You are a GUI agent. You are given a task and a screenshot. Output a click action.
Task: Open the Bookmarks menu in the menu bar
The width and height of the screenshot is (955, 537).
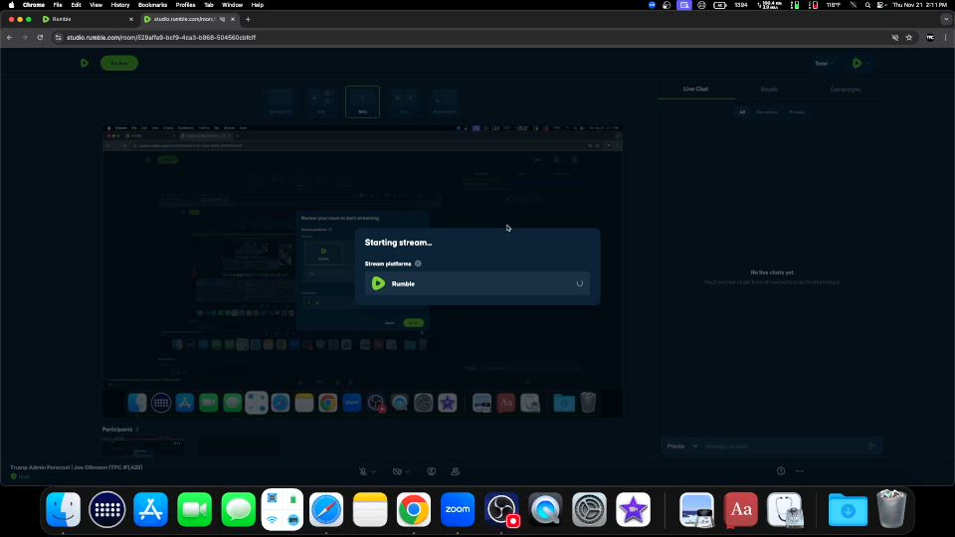(x=152, y=5)
